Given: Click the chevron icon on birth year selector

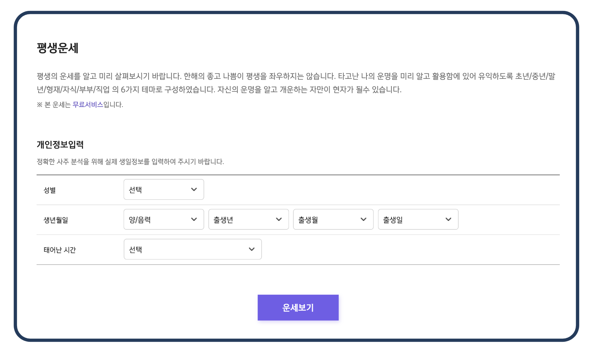Looking at the screenshot, I should 279,220.
